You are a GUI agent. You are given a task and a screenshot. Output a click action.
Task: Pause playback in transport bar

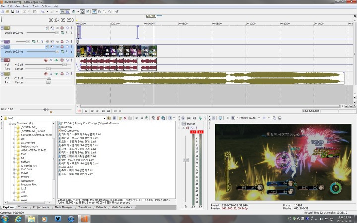click(103, 111)
